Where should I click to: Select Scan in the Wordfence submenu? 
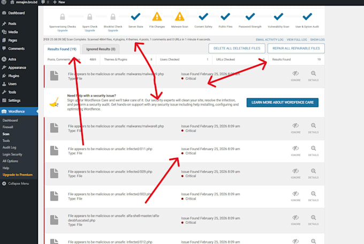click(x=6, y=134)
